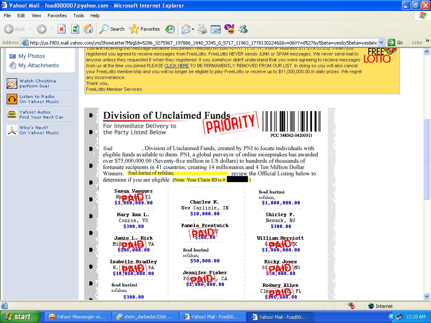
Task: Click the 12:28 AM taskbar clock
Action: [415, 317]
